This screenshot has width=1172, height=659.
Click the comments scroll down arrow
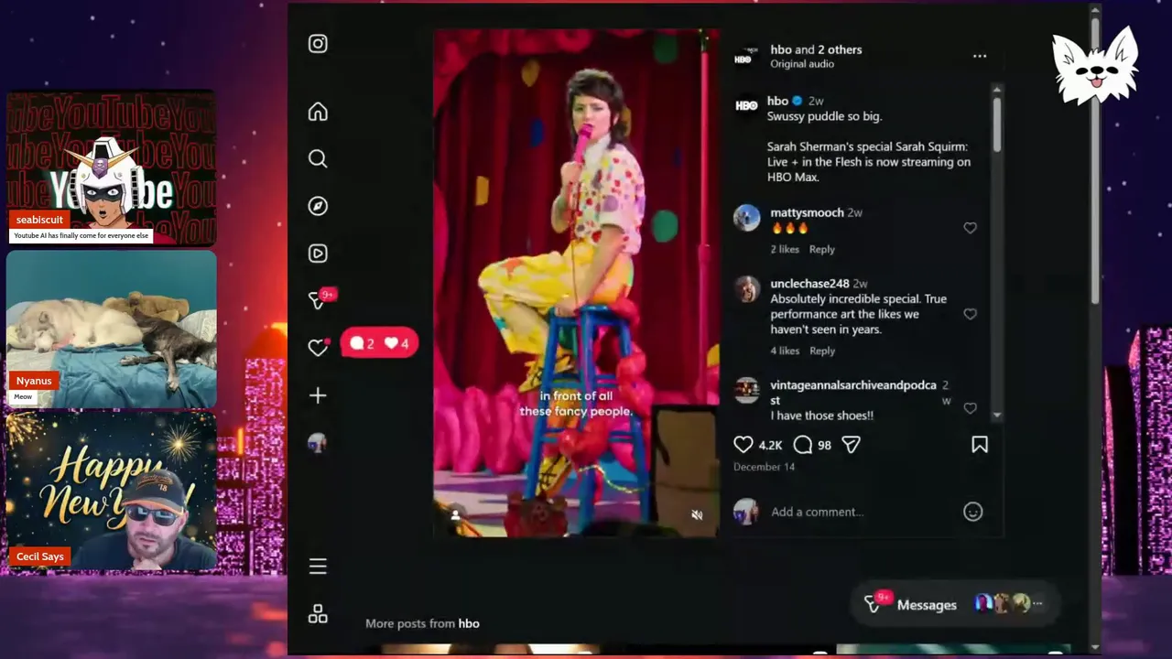click(996, 416)
